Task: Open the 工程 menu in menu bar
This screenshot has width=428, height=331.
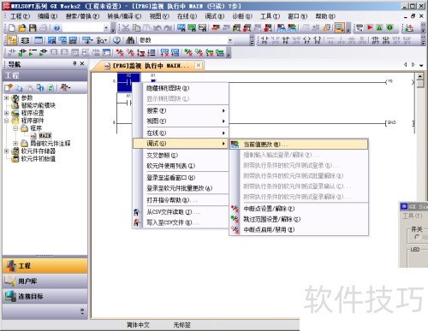Action: click(20, 16)
